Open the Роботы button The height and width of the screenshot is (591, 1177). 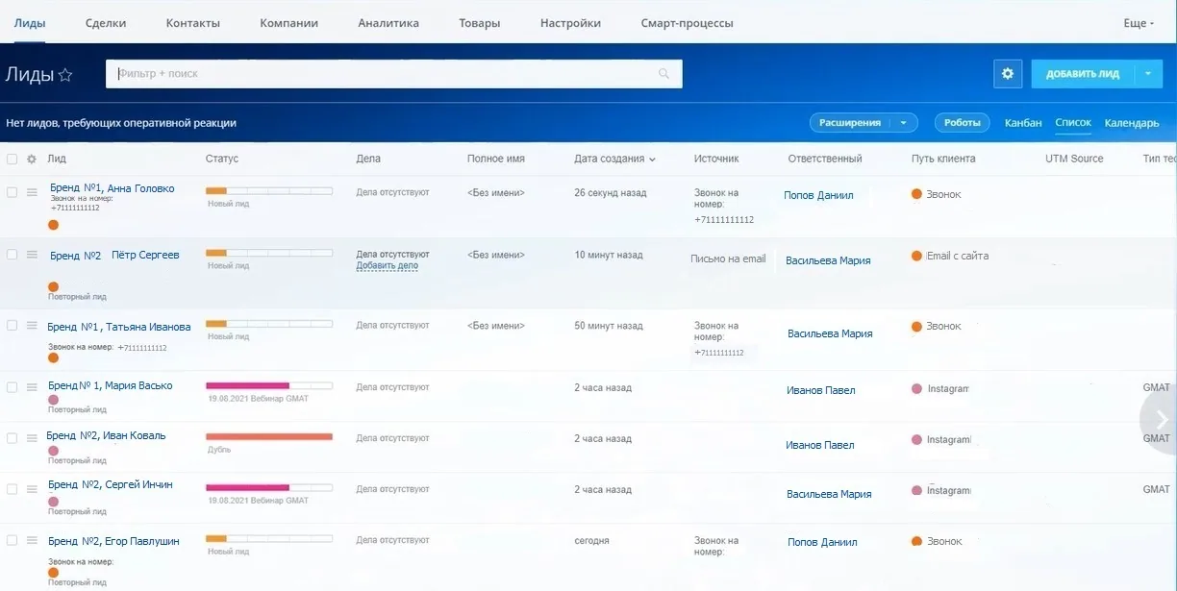click(x=963, y=123)
